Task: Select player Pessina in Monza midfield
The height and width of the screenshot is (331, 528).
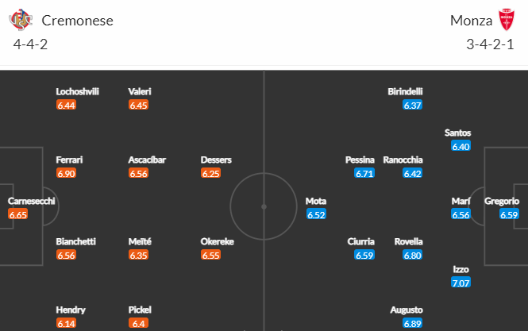Action: 360,160
